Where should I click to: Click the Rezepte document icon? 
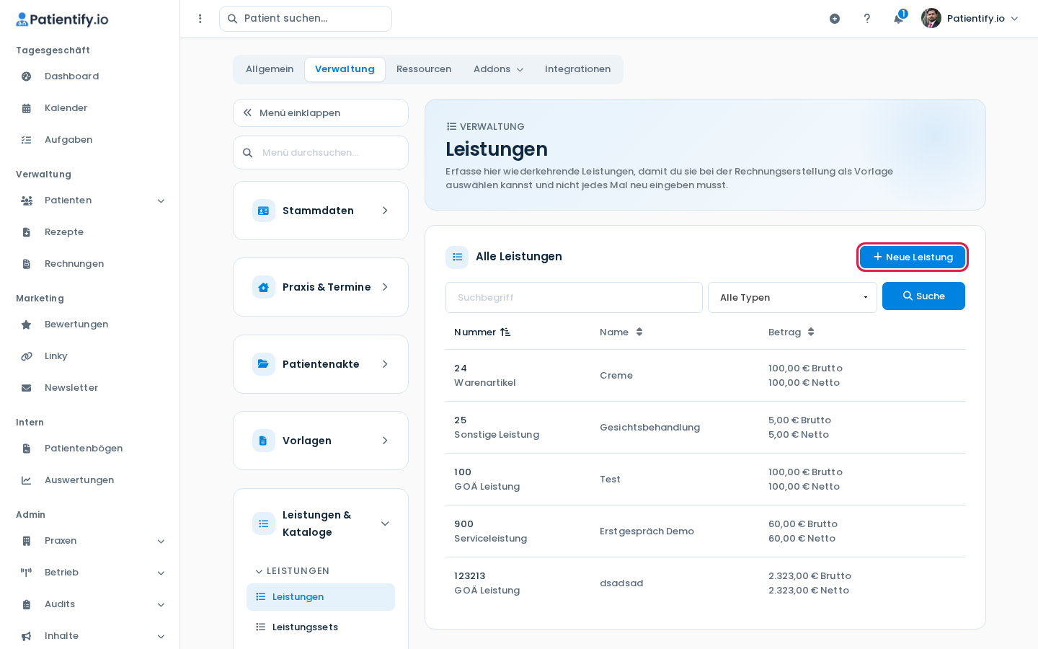[27, 232]
